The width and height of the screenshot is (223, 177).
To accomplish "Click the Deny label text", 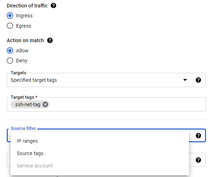I will click(22, 61).
